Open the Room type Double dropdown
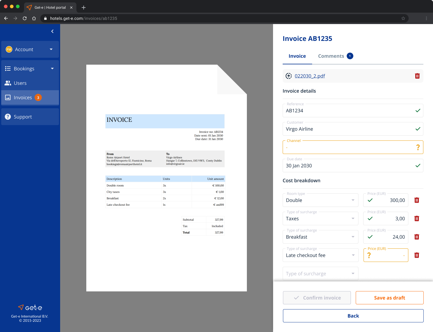 coord(321,200)
